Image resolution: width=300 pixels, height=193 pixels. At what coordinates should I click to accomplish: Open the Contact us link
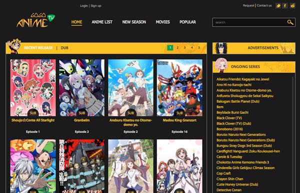coord(264,6)
